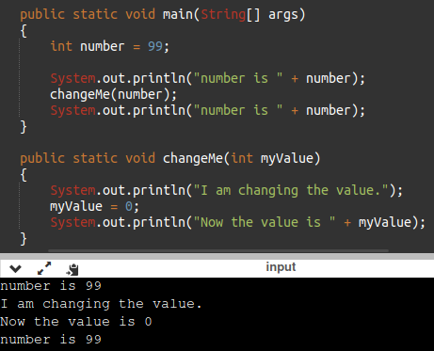This screenshot has height=351, width=434.
Task: Click the console output 'Now the value is 0'
Action: (x=76, y=322)
